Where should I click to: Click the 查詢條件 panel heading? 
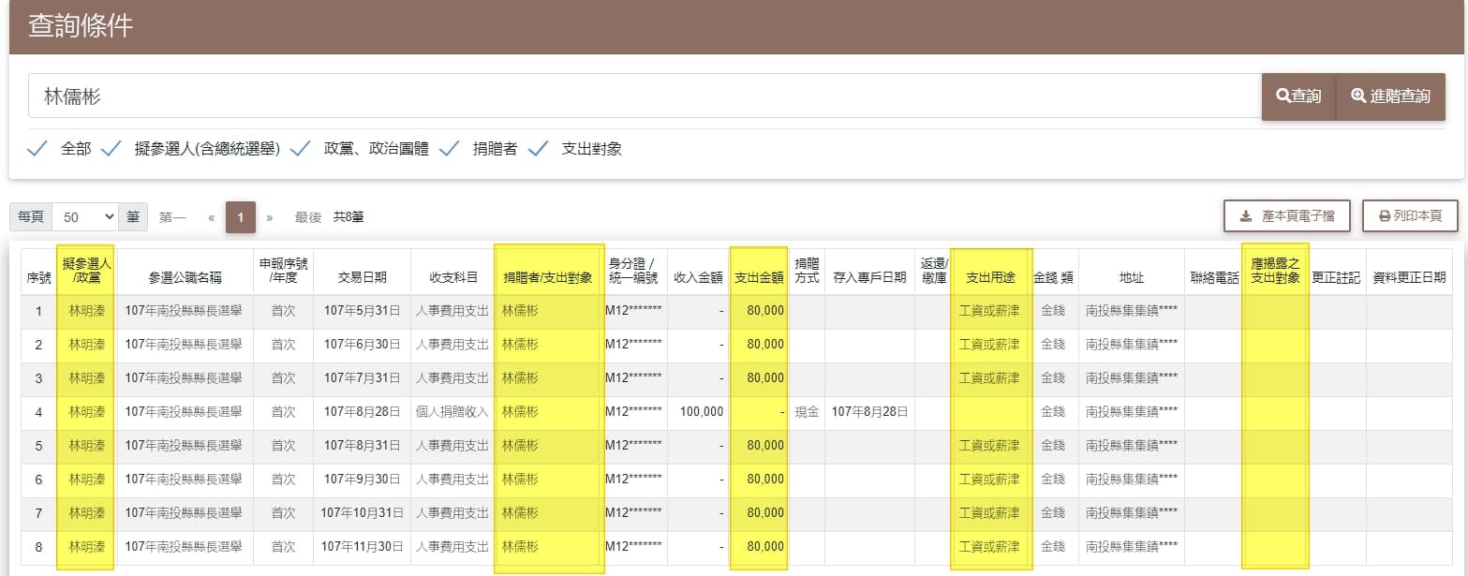(x=82, y=26)
